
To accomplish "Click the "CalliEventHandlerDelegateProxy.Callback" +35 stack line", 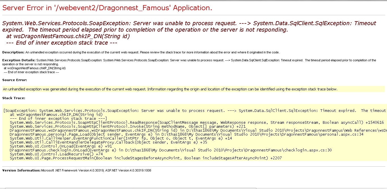I will [109, 142].
